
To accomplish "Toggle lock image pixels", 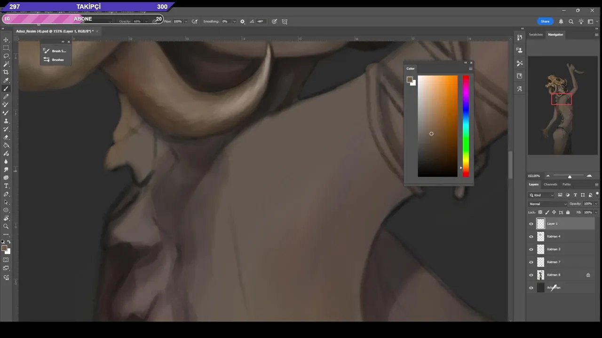I will (547, 212).
